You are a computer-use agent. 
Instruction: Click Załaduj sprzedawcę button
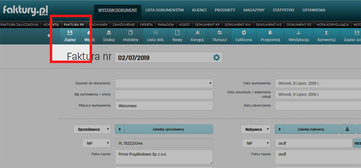(x=168, y=129)
